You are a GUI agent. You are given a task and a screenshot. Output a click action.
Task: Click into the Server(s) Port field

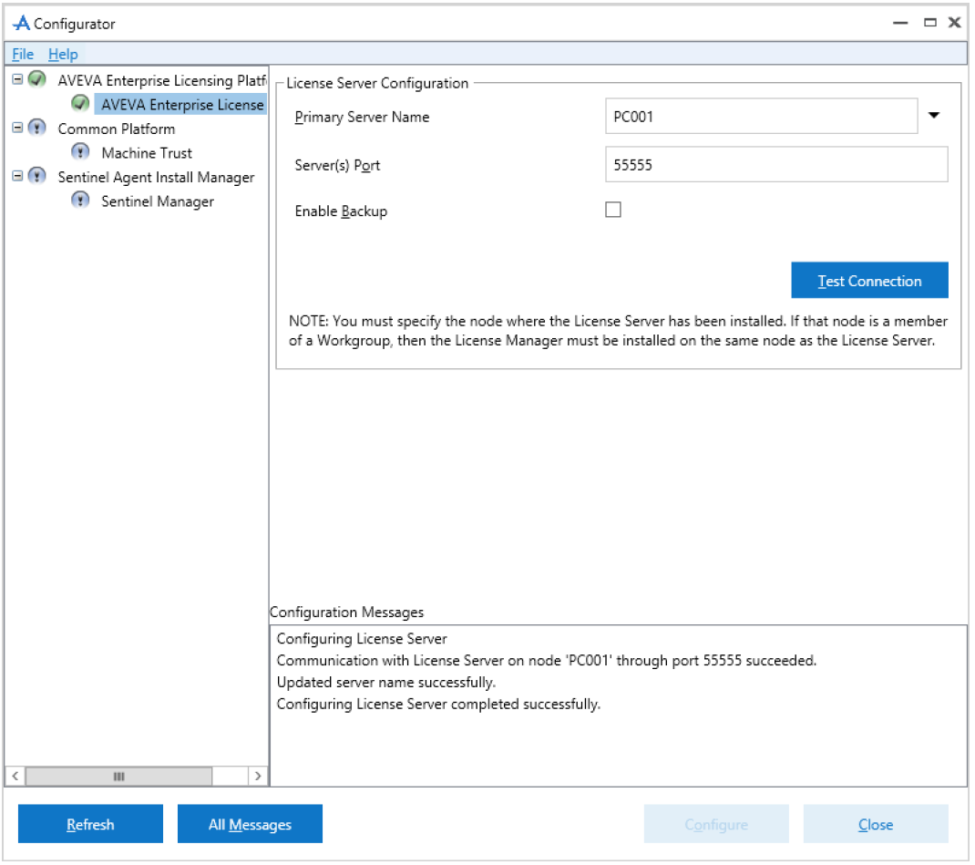point(778,165)
